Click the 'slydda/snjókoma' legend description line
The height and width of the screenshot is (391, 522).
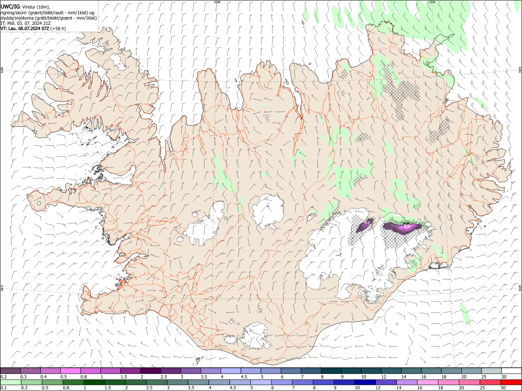[x=49, y=18]
